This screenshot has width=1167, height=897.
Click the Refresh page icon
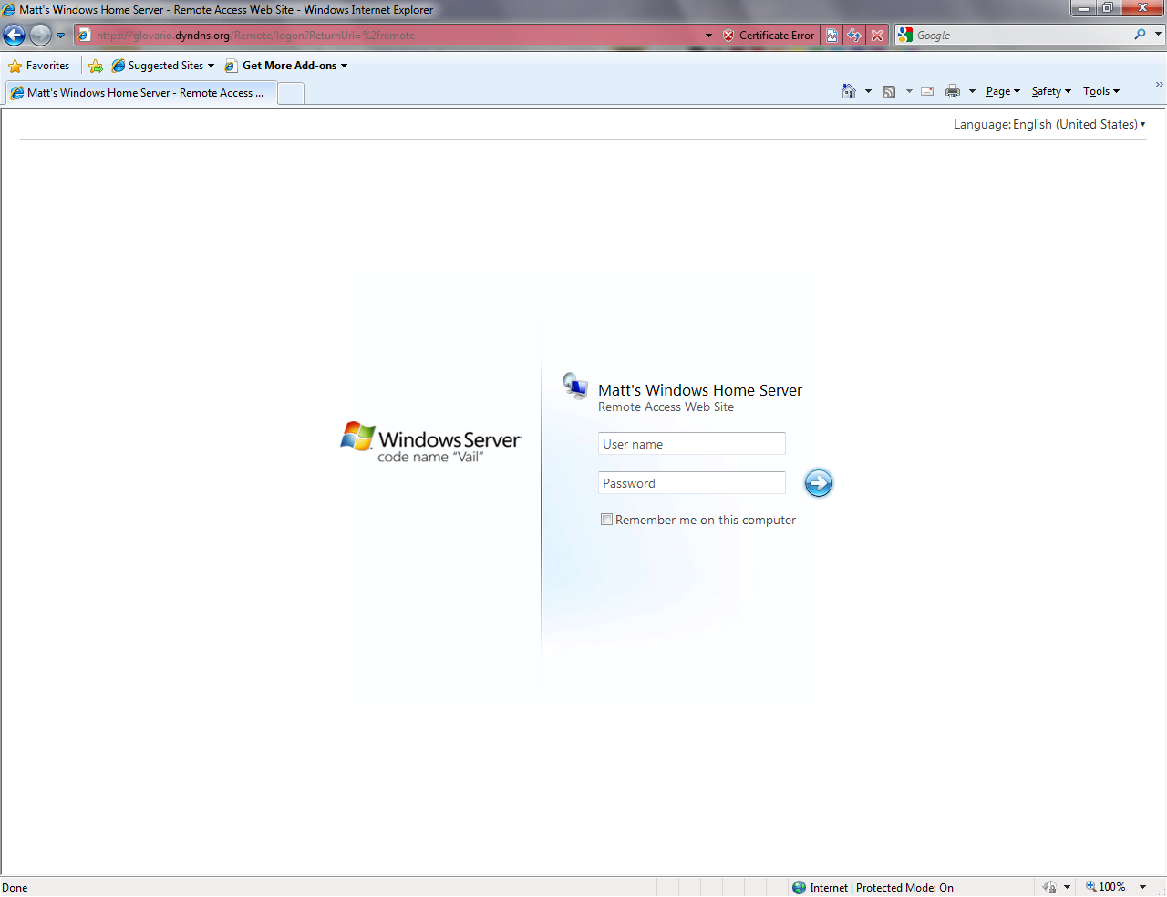tap(854, 36)
